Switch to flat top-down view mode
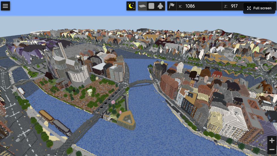Viewport: 277px width, 156px height. click(151, 6)
